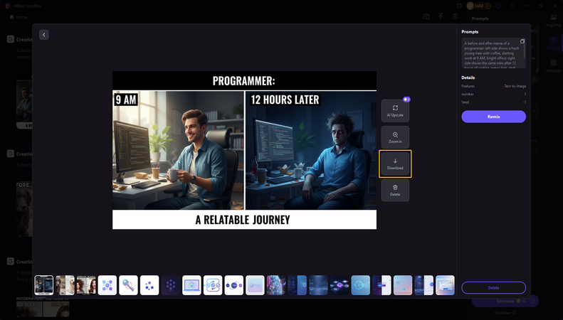The width and height of the screenshot is (563, 320).
Task: Select the lavender key card thumbnail
Action: (x=255, y=285)
